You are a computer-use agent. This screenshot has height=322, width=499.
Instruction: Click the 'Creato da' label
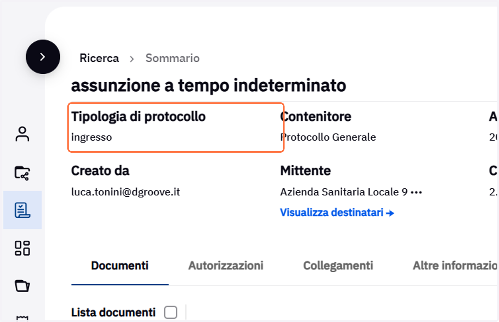click(100, 171)
